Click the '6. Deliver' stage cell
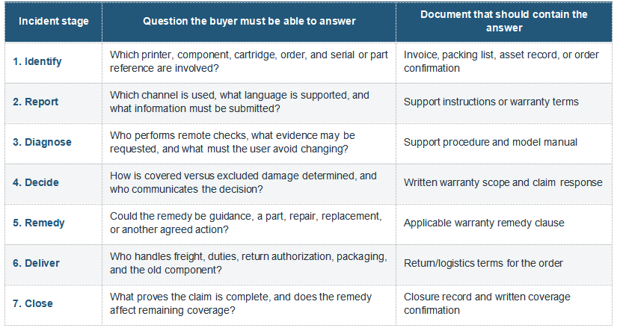The height and width of the screenshot is (328, 620). pos(53,264)
